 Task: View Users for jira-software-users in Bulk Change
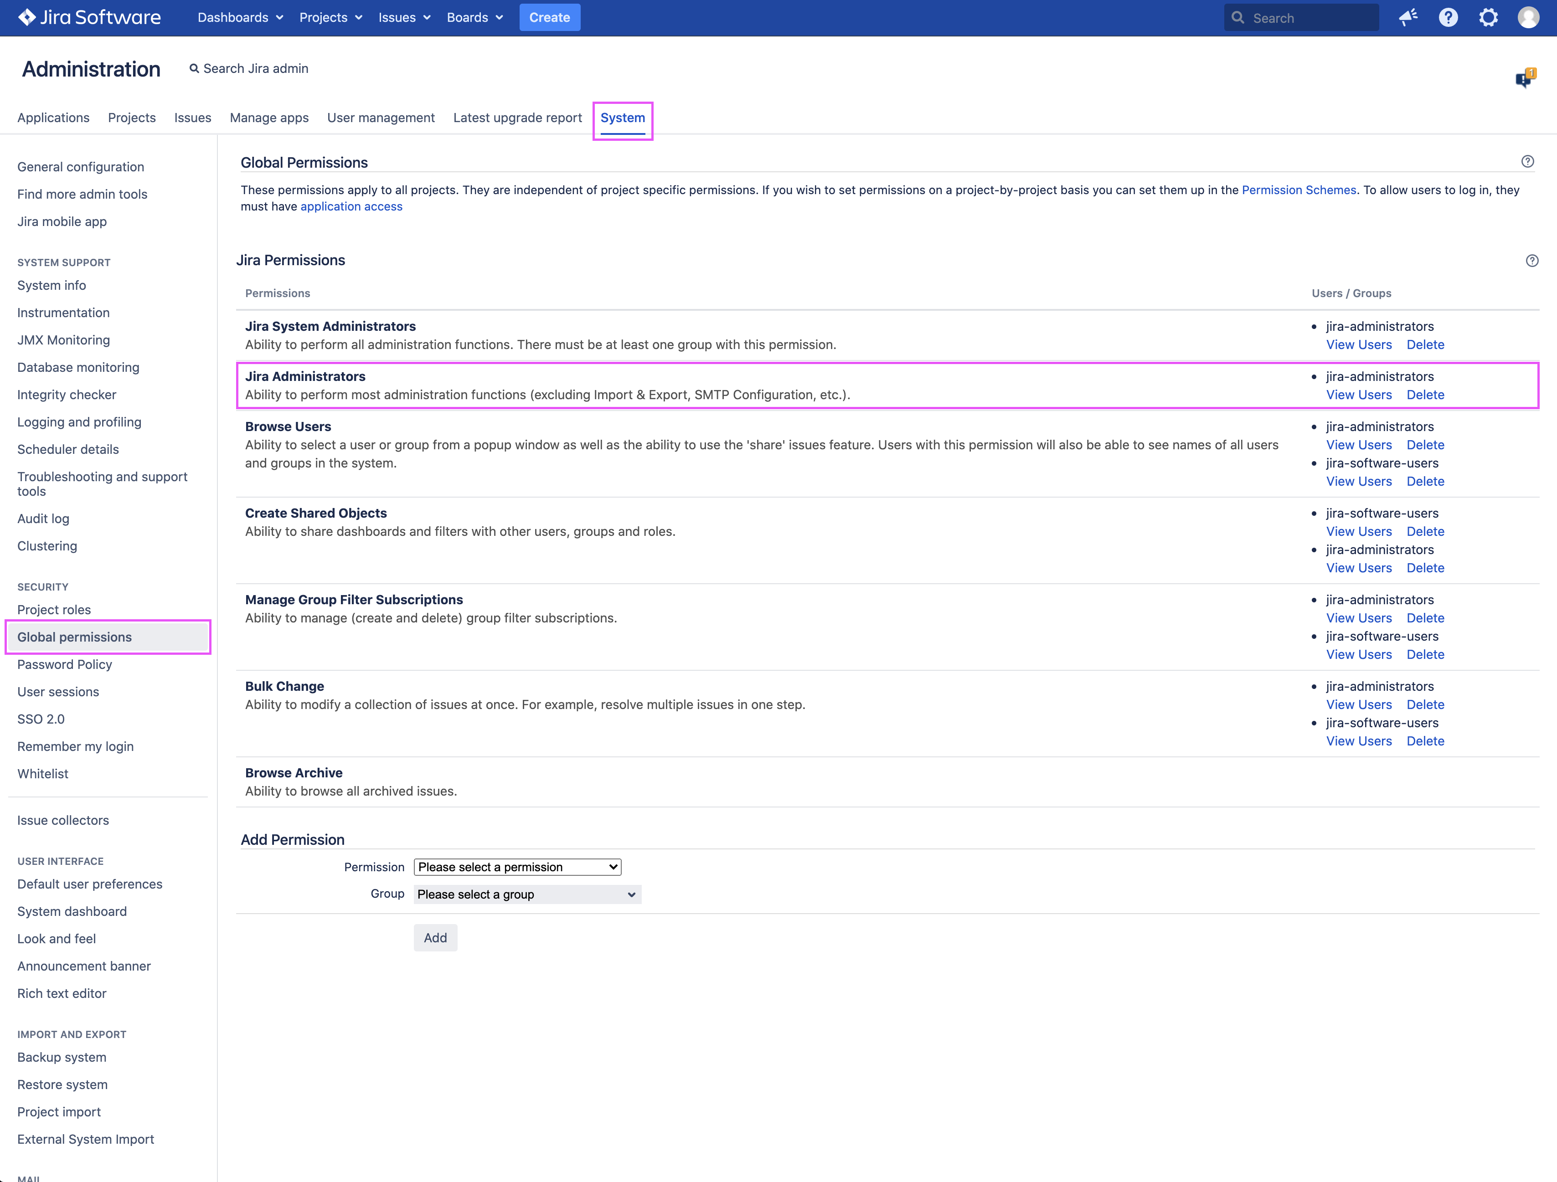pos(1359,741)
